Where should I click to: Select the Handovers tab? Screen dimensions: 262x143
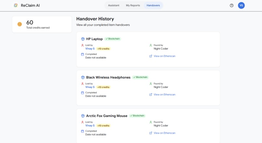(x=153, y=5)
